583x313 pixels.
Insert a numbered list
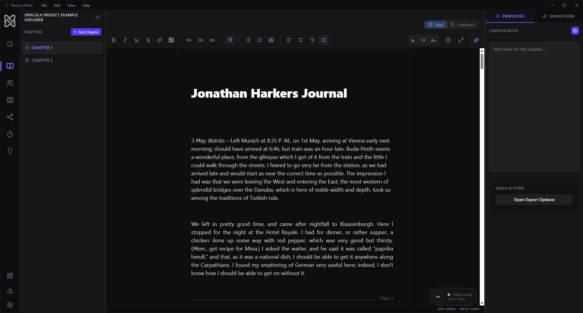pyautogui.click(x=260, y=40)
